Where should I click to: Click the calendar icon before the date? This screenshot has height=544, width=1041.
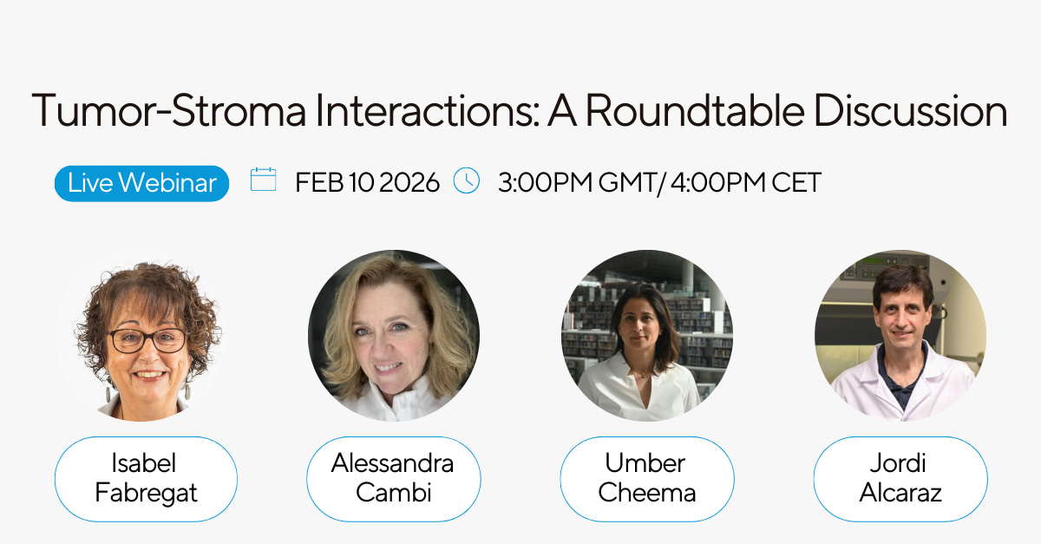click(263, 180)
